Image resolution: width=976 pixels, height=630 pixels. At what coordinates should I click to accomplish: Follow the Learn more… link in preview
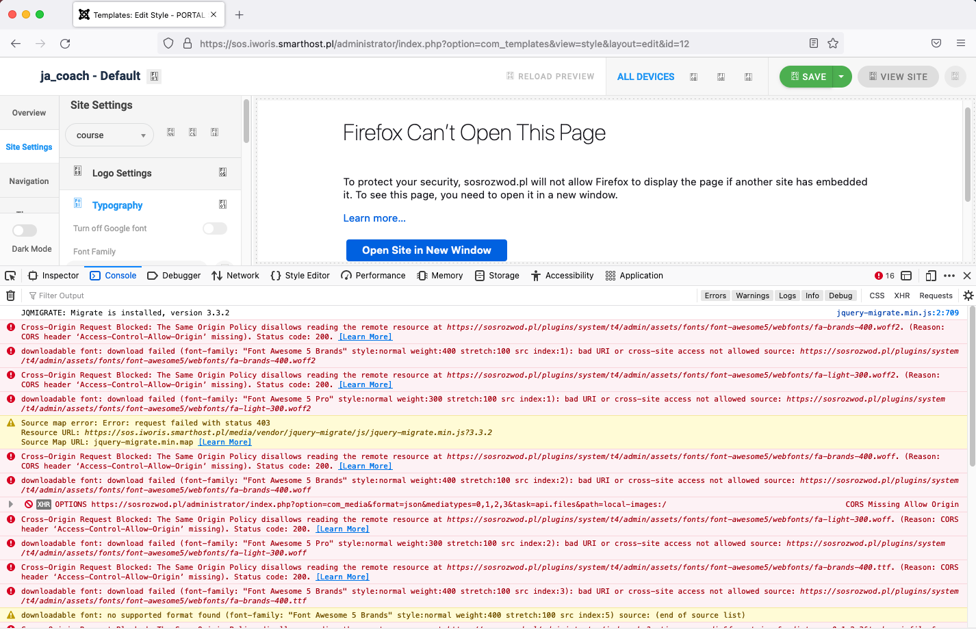(374, 218)
